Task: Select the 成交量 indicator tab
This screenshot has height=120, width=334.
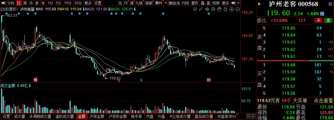Action: click(x=19, y=116)
